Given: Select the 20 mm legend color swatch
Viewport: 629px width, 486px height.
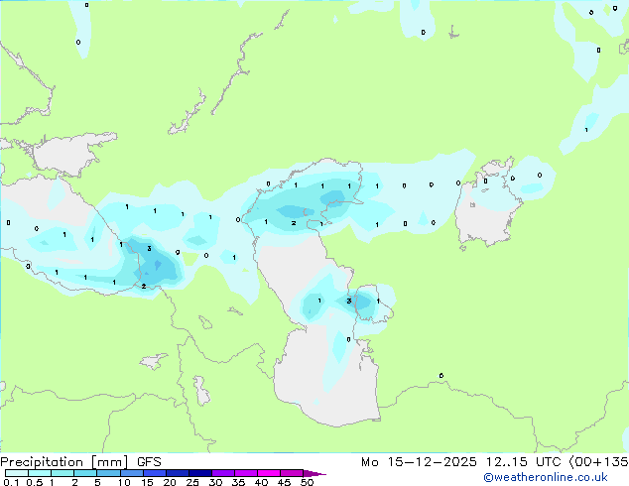Looking at the screenshot, I should tap(177, 473).
